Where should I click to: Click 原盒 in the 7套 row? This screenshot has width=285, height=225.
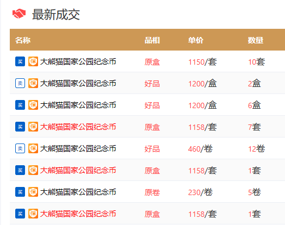(152, 127)
